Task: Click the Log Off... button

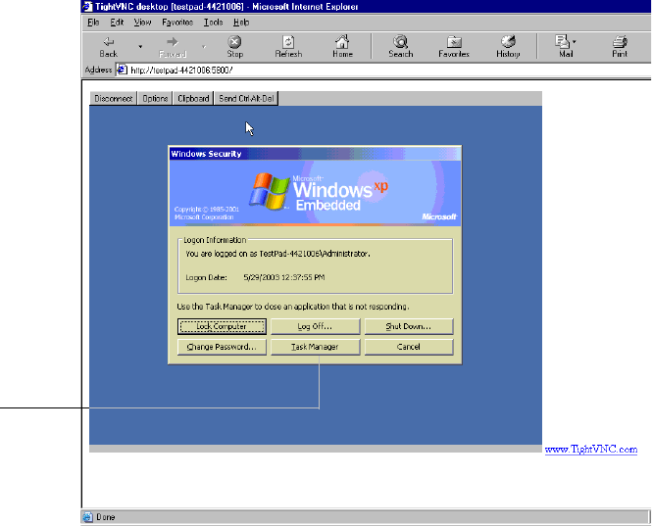Action: [x=315, y=326]
